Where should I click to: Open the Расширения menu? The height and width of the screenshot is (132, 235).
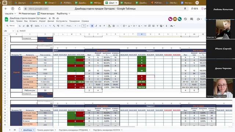(74, 21)
